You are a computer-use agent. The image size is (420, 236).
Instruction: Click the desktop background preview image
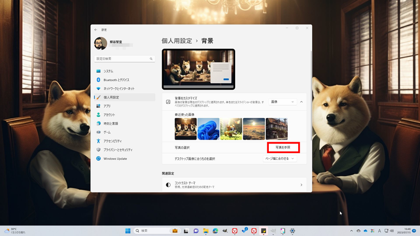(198, 69)
